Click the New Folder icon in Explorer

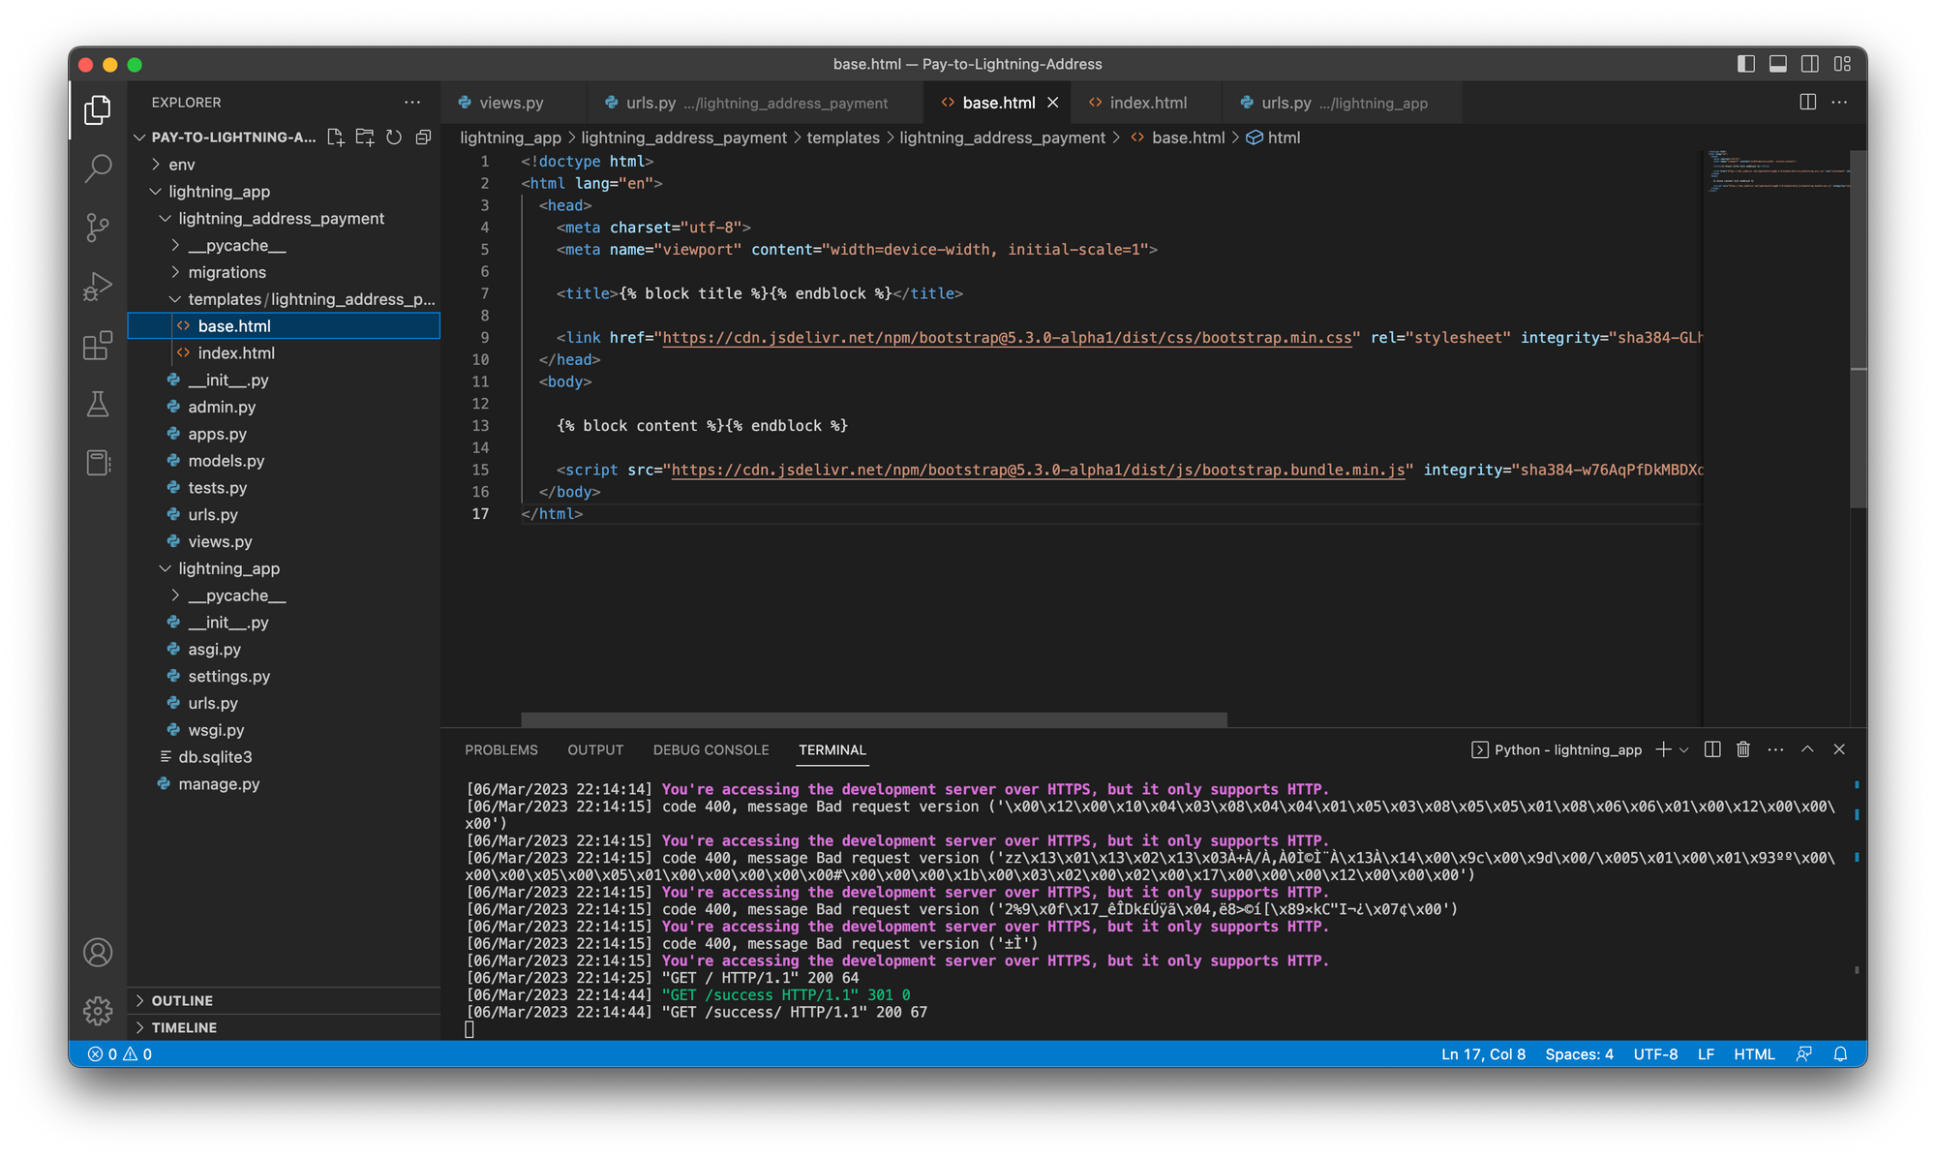pyautogui.click(x=365, y=137)
